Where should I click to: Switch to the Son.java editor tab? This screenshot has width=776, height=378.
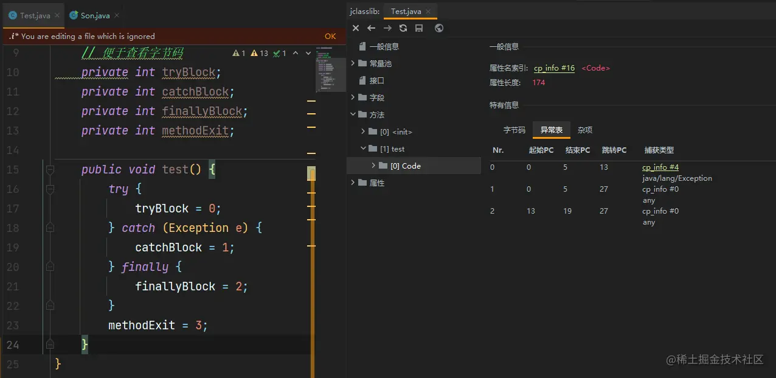95,15
